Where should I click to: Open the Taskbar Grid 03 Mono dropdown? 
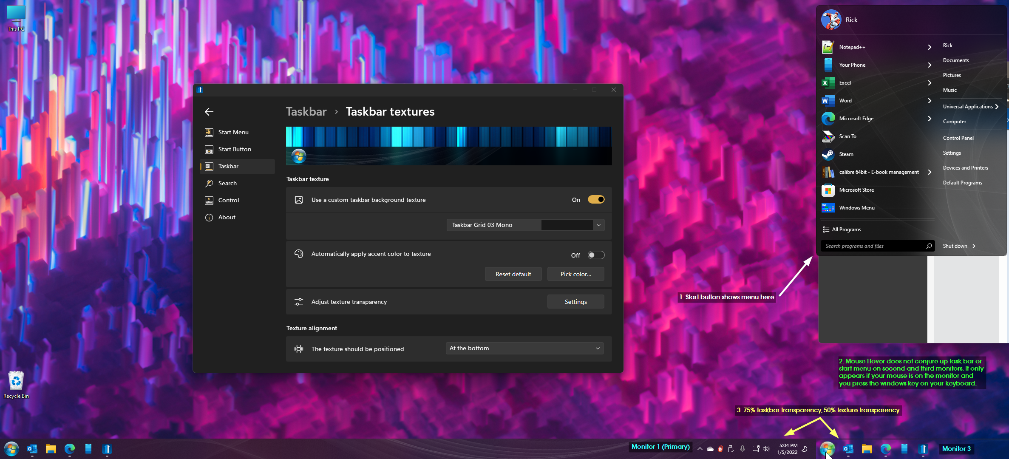tap(525, 225)
